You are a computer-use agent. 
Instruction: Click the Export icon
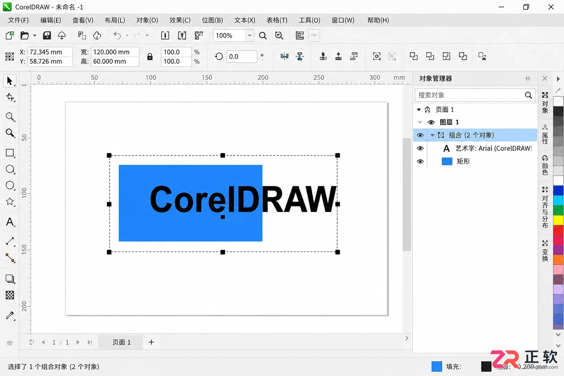(182, 36)
